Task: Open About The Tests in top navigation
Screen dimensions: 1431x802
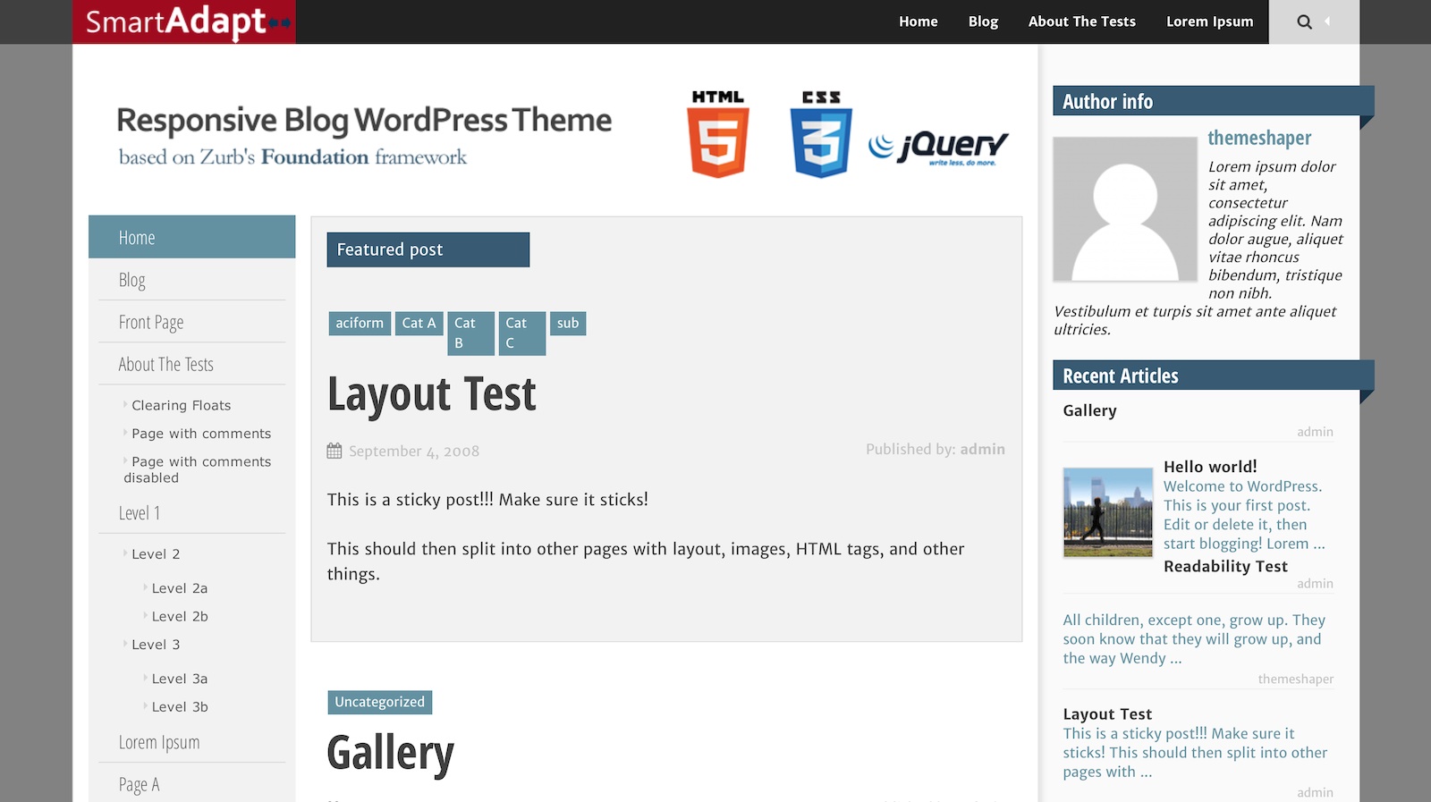Action: (x=1081, y=21)
